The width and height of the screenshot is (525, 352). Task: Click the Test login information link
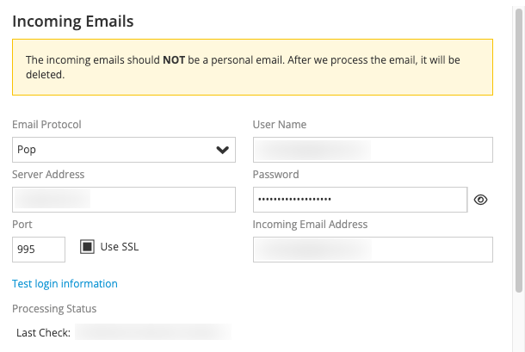[x=65, y=284]
